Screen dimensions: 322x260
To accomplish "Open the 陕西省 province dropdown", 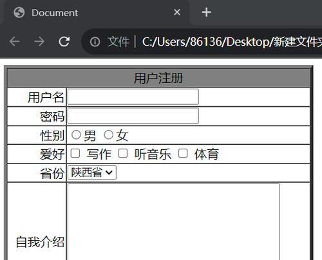I will point(92,172).
